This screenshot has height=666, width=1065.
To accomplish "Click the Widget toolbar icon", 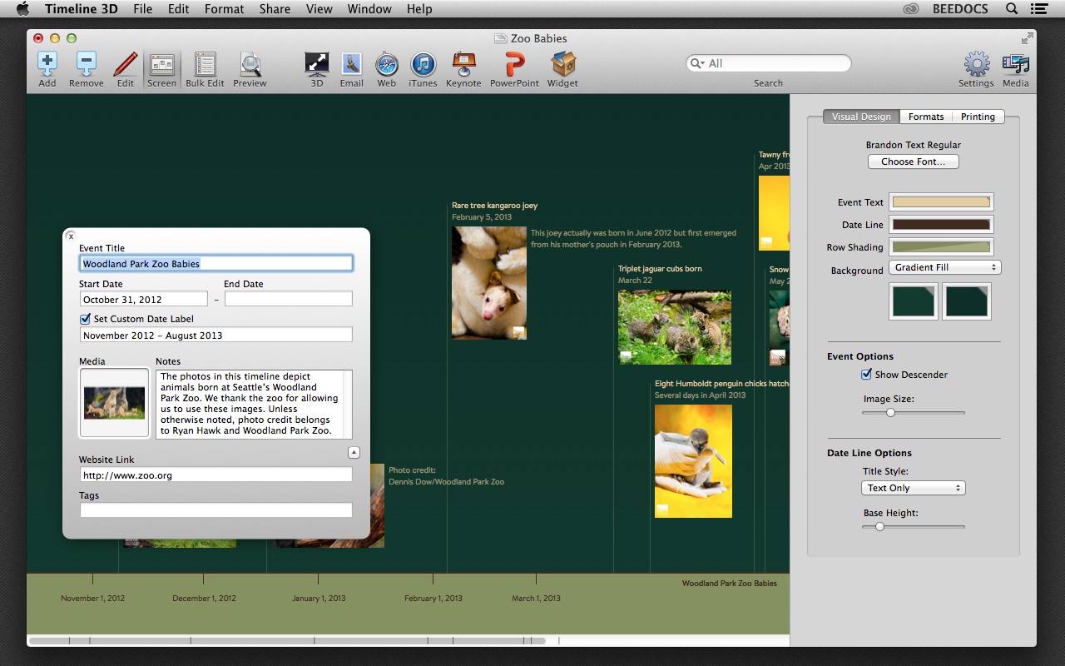I will click(562, 64).
